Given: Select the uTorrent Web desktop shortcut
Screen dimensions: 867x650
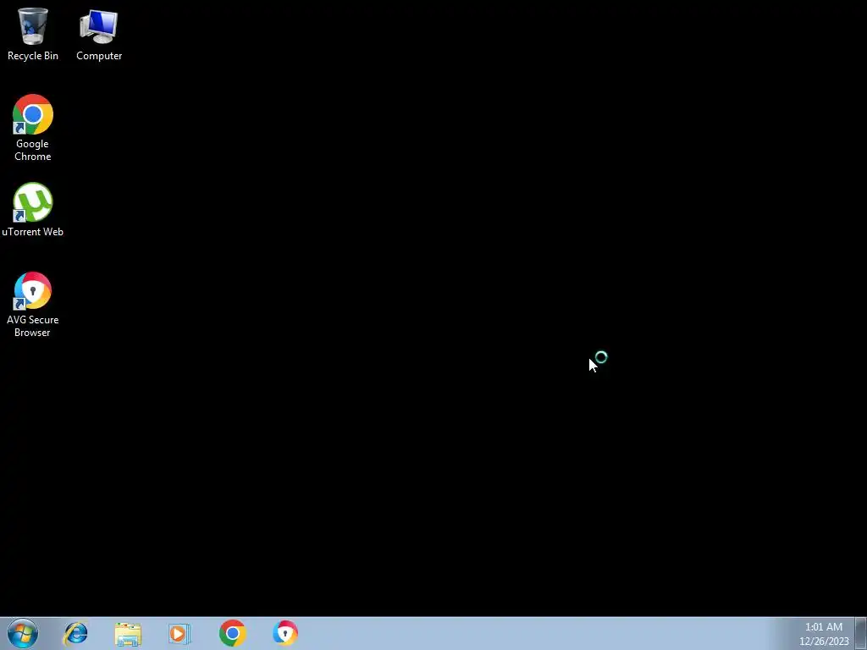Looking at the screenshot, I should tap(33, 210).
